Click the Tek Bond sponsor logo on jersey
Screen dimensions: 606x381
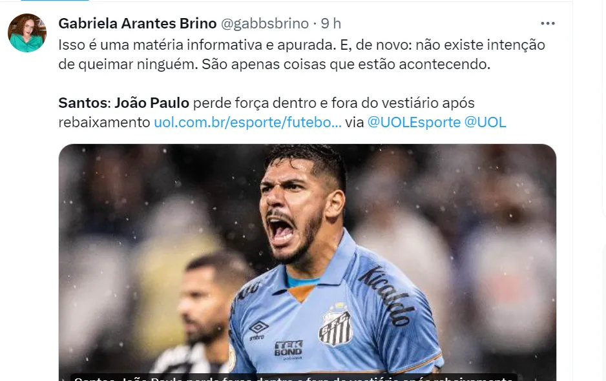pos(289,349)
